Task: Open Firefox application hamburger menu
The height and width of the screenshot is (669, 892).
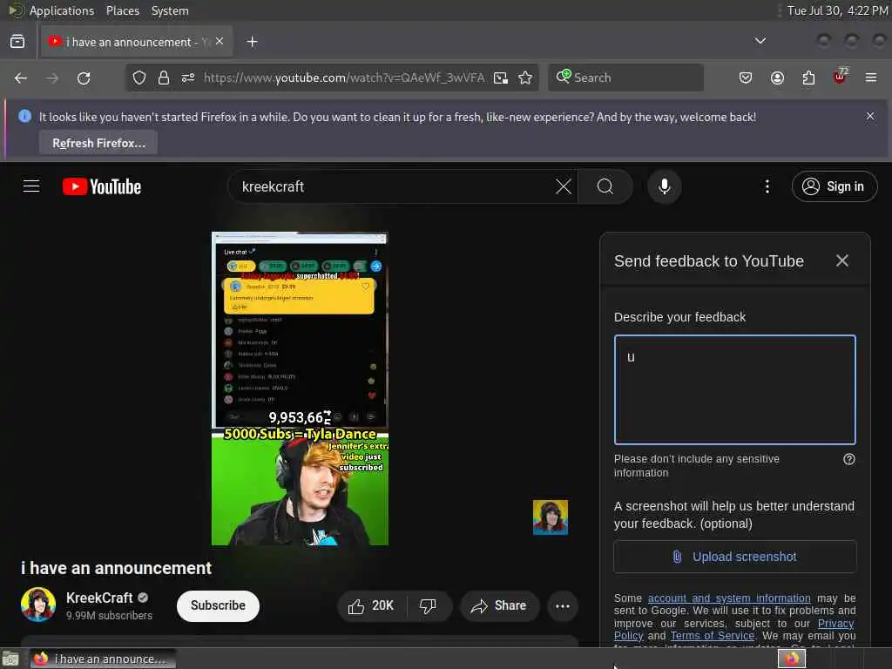Action: tap(871, 78)
